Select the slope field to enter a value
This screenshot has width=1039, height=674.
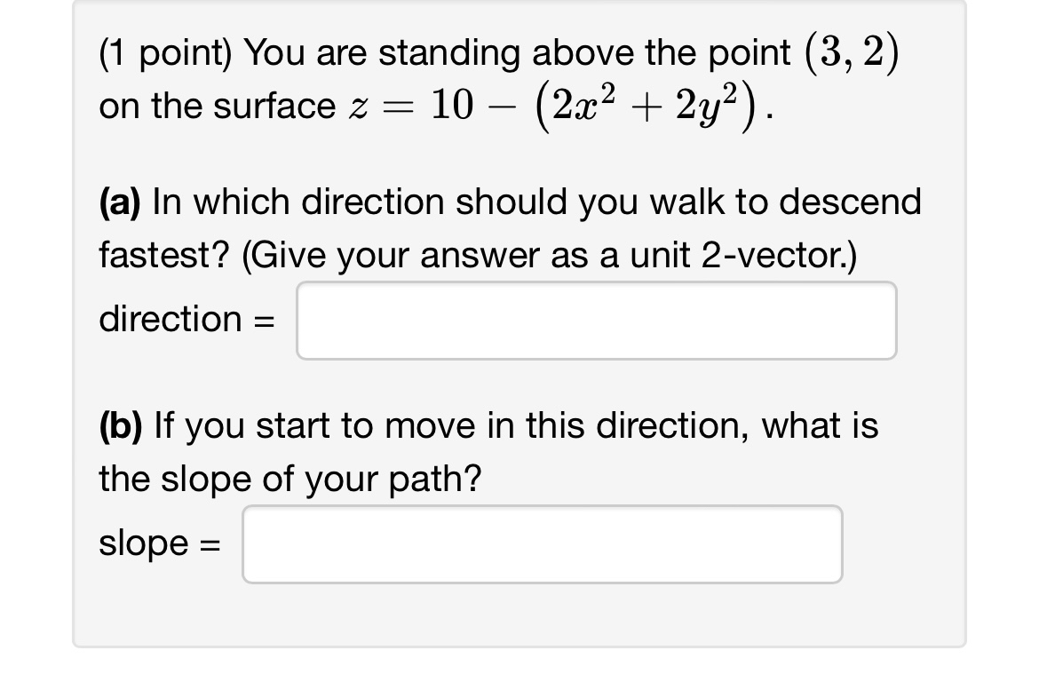coord(542,543)
